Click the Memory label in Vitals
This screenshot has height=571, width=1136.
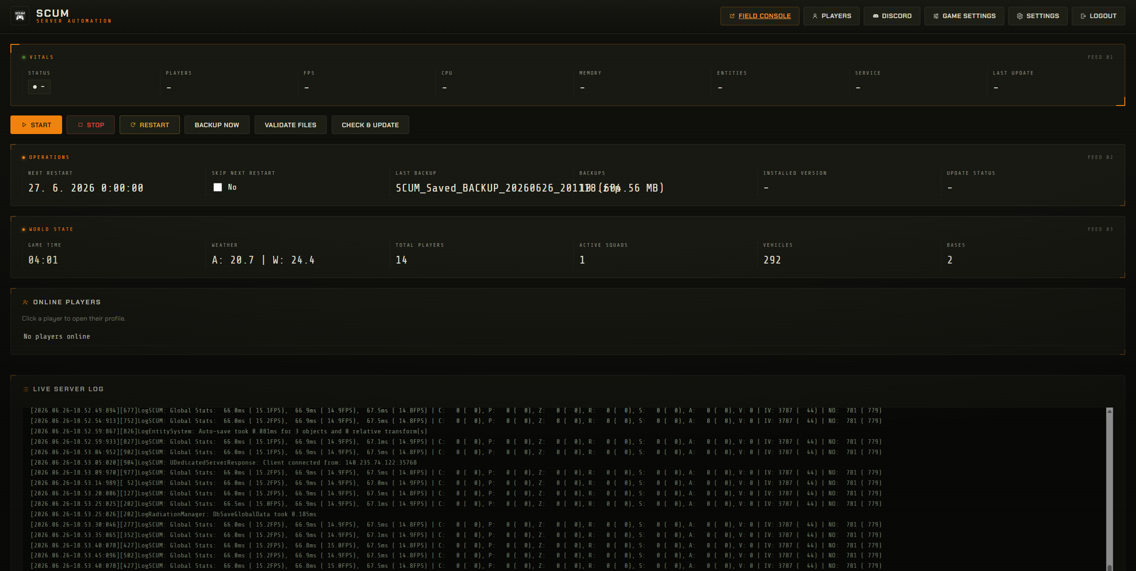[x=590, y=73]
